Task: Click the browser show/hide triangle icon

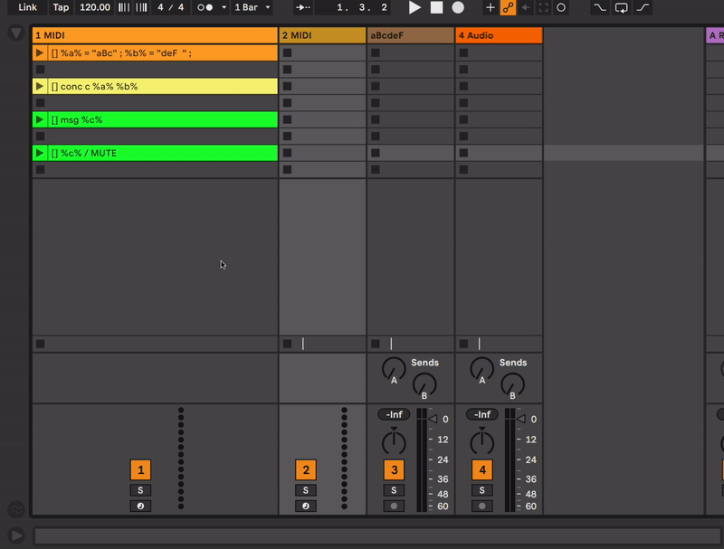Action: tap(15, 33)
